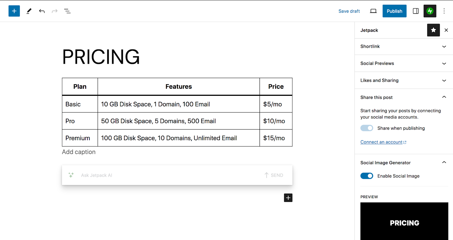This screenshot has height=240, width=453.
Task: Unpin Jetpack with the star icon
Action: pyautogui.click(x=433, y=30)
